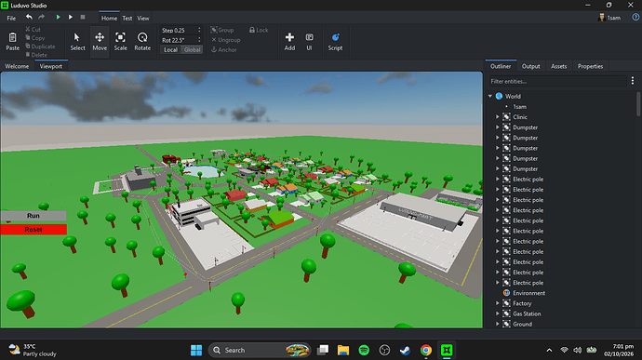Open Google Chrome from the taskbar
Image resolution: width=642 pixels, height=360 pixels.
tap(426, 350)
